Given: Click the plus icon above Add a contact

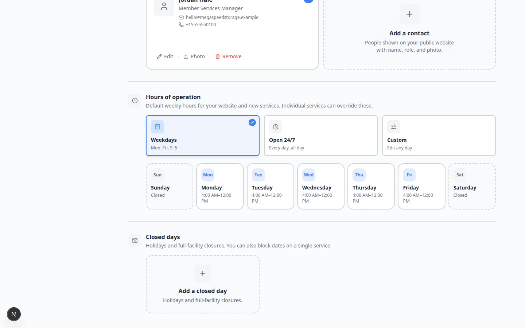Looking at the screenshot, I should click(x=409, y=14).
